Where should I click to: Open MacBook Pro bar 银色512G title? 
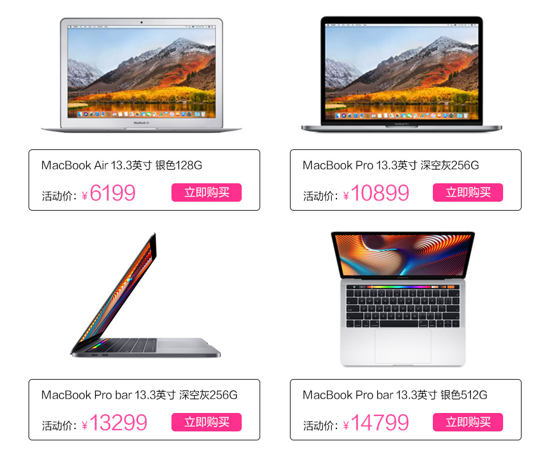(x=395, y=395)
